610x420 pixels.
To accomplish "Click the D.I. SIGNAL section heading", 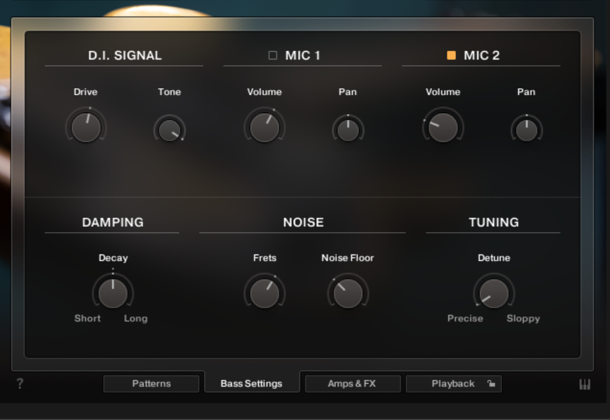I will [125, 56].
